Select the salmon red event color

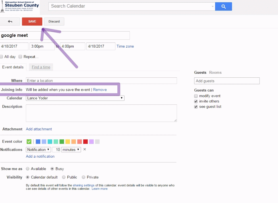coord(79,141)
